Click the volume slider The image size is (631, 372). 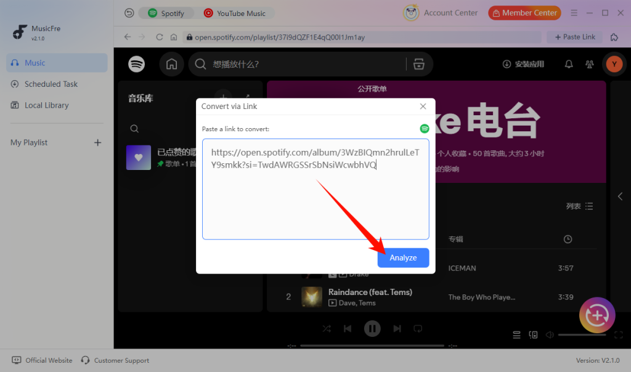[x=582, y=334]
